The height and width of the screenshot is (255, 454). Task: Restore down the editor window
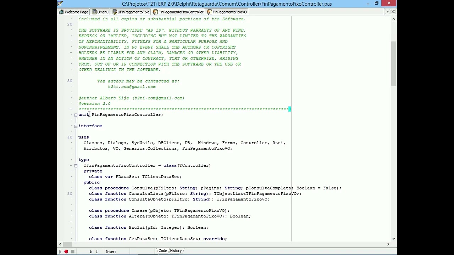click(x=377, y=4)
